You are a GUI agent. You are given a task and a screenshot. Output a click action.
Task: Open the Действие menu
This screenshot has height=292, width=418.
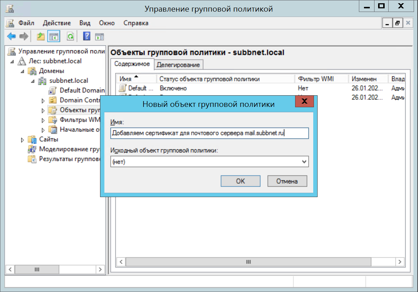click(57, 23)
